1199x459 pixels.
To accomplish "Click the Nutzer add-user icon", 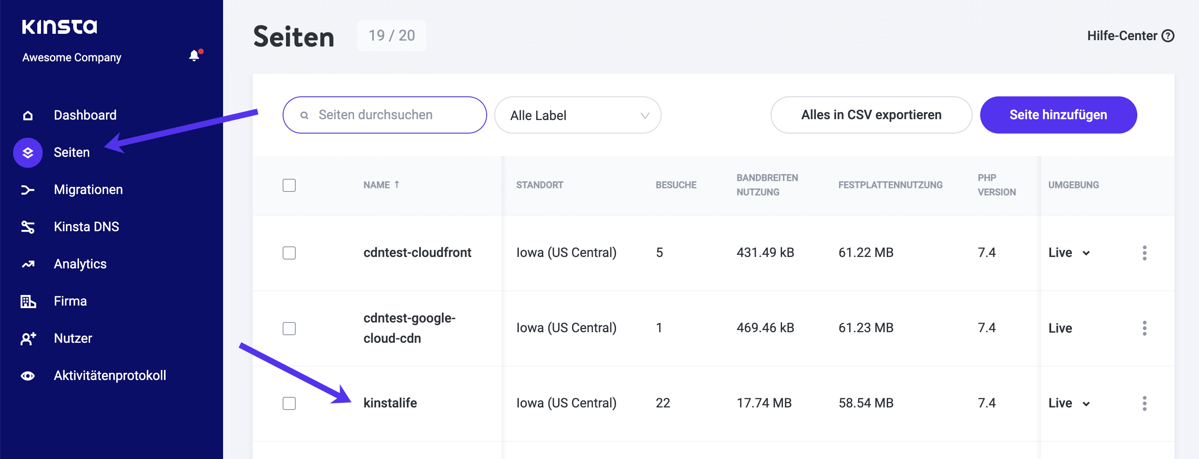I will (x=28, y=339).
